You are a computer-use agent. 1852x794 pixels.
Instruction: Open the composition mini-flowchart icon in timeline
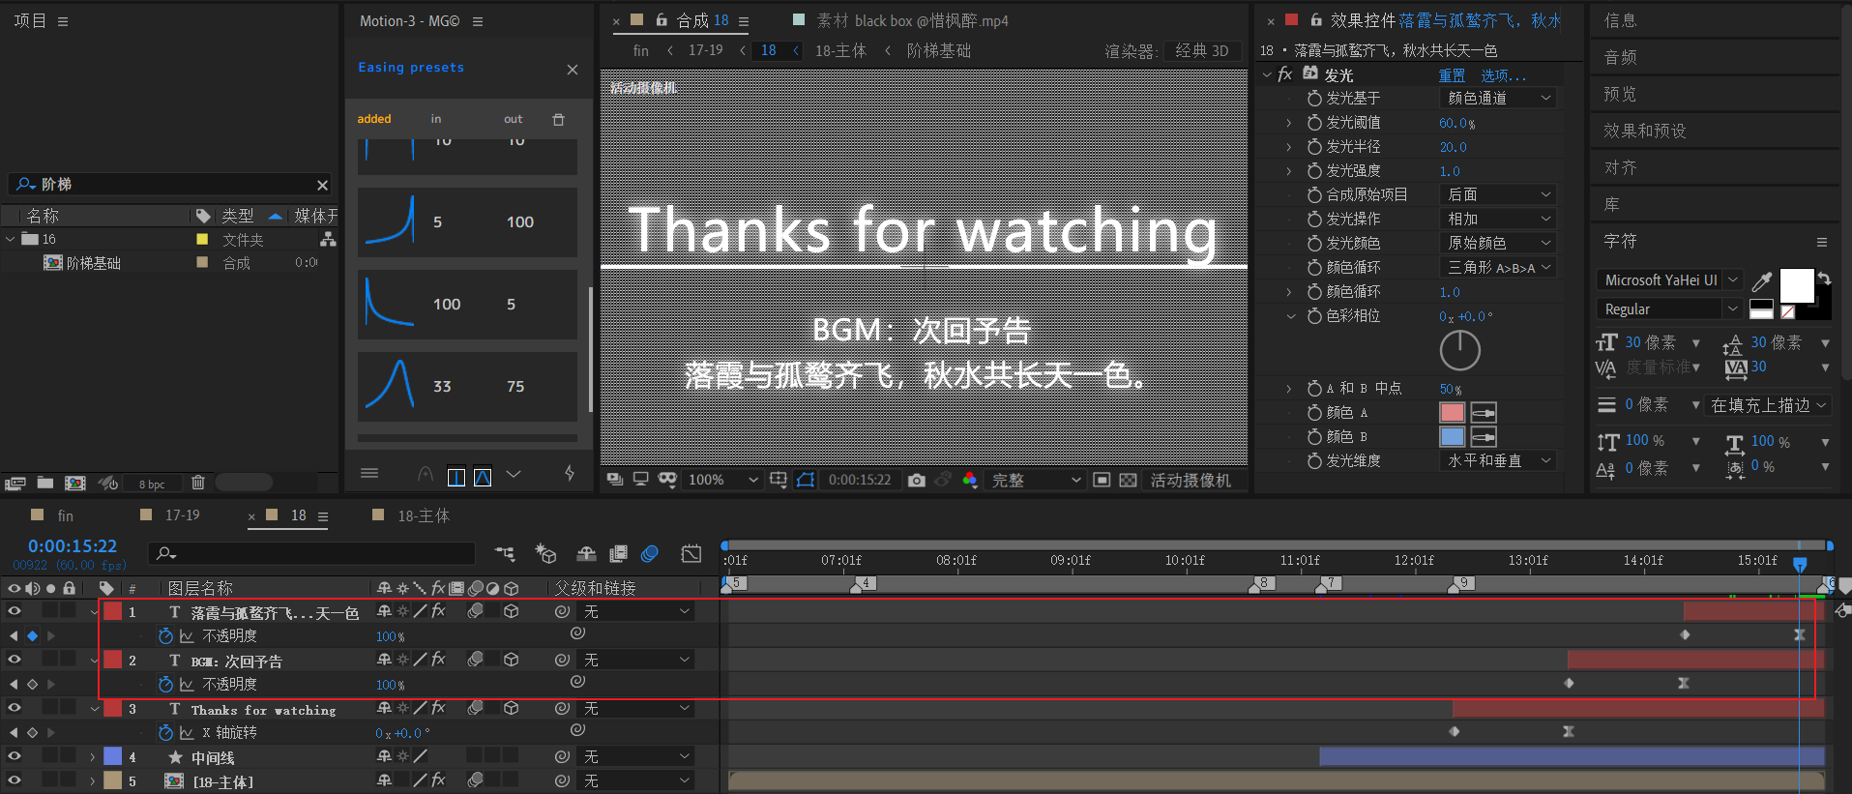tap(505, 554)
